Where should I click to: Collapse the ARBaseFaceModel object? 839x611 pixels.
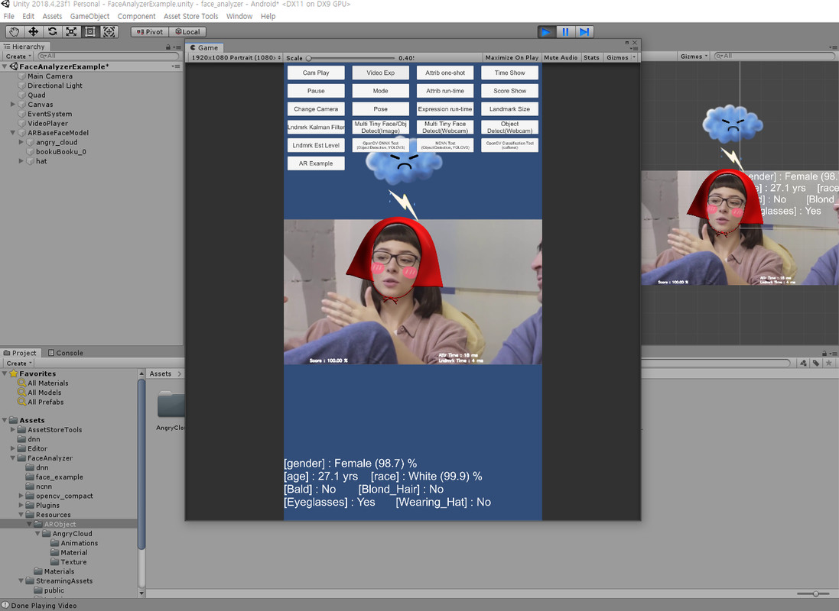pyautogui.click(x=13, y=133)
